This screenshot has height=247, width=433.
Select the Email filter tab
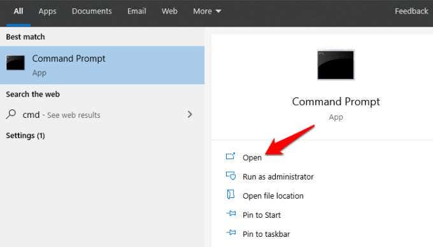137,11
